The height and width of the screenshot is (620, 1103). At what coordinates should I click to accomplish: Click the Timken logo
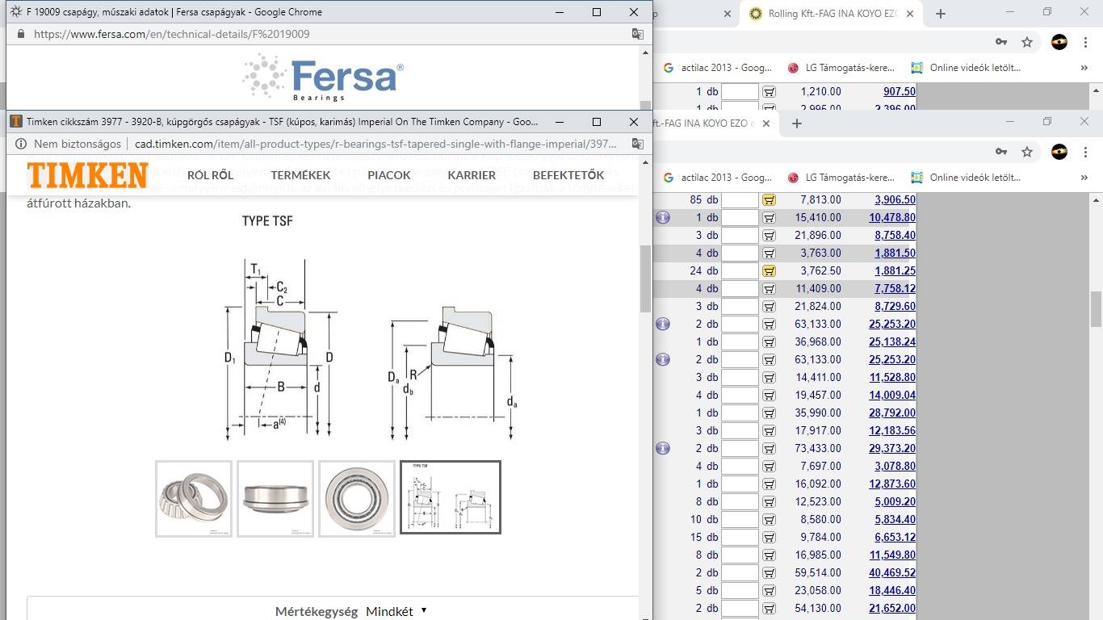pyautogui.click(x=87, y=175)
